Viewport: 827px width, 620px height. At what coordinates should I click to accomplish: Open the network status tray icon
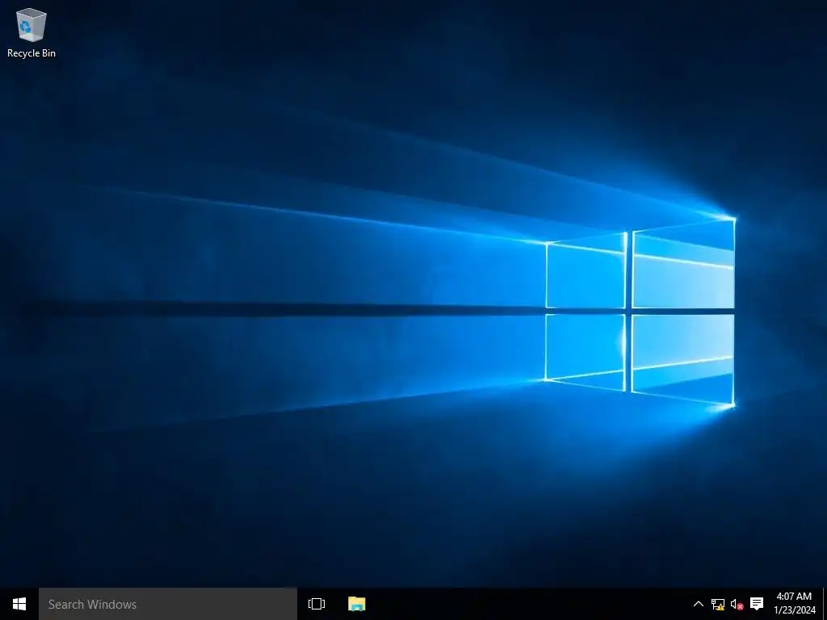click(717, 604)
